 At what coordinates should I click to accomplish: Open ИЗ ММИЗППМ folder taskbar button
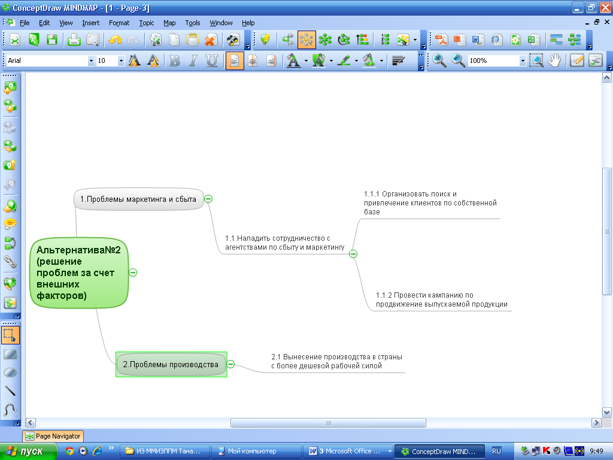165,452
